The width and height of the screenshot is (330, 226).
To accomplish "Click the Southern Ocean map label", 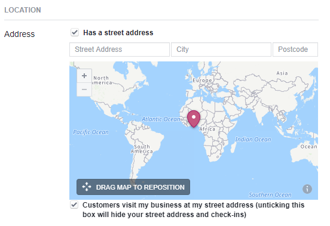I will [x=270, y=195].
